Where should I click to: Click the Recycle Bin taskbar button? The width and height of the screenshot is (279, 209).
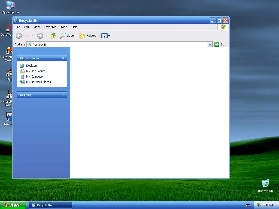point(50,205)
